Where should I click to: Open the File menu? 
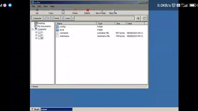coord(33,6)
